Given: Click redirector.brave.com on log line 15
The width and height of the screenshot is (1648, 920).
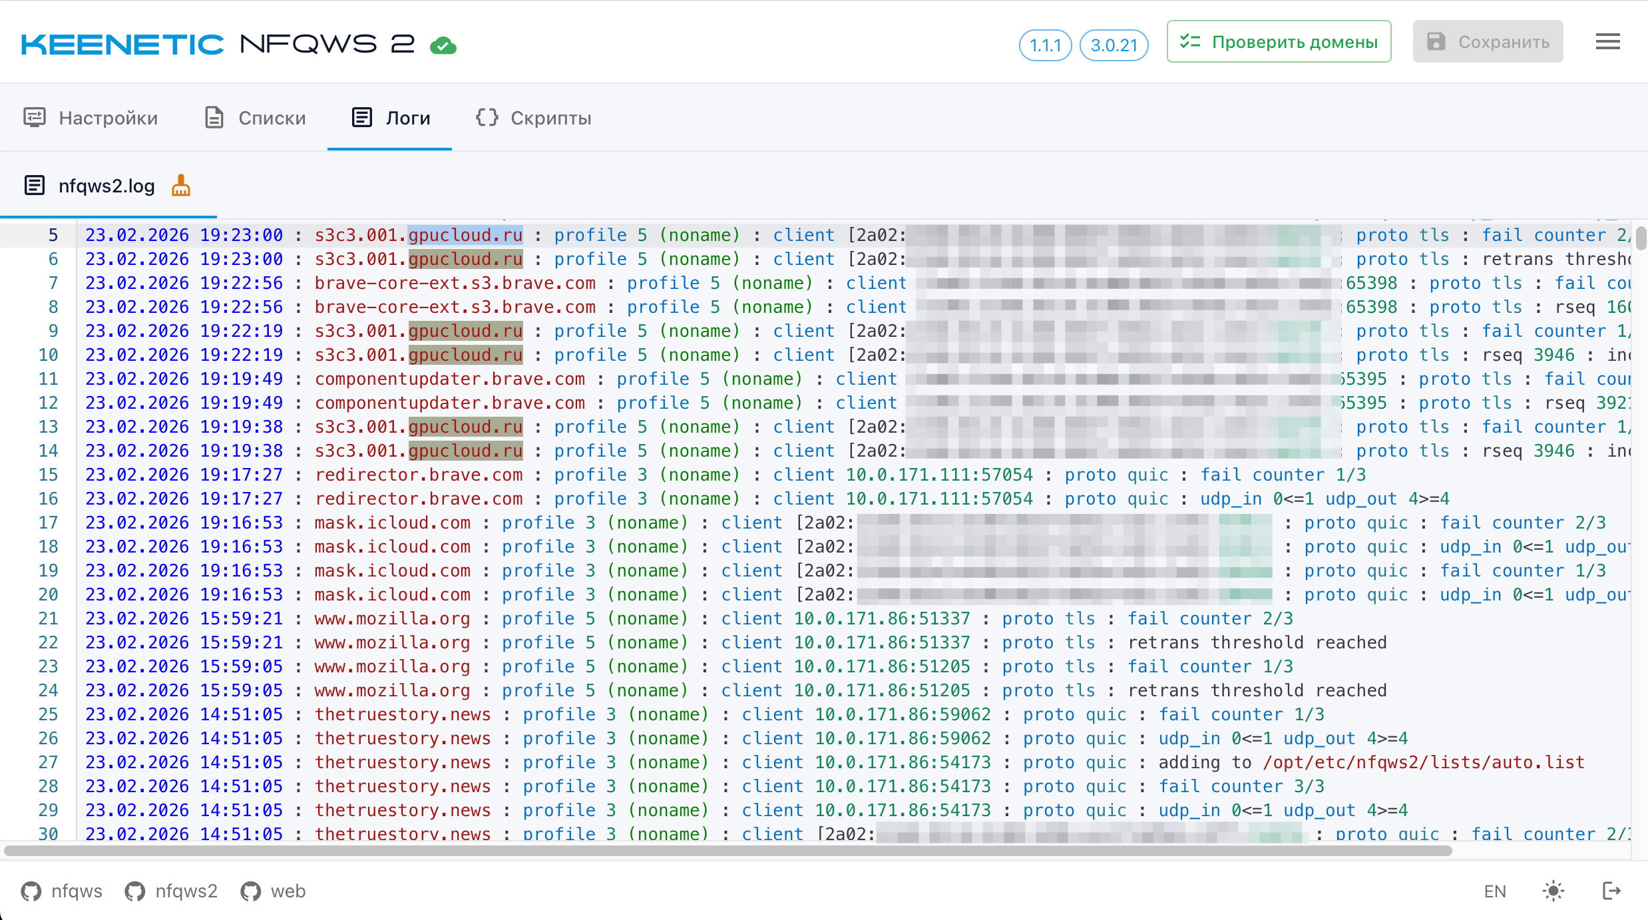Looking at the screenshot, I should [x=419, y=475].
